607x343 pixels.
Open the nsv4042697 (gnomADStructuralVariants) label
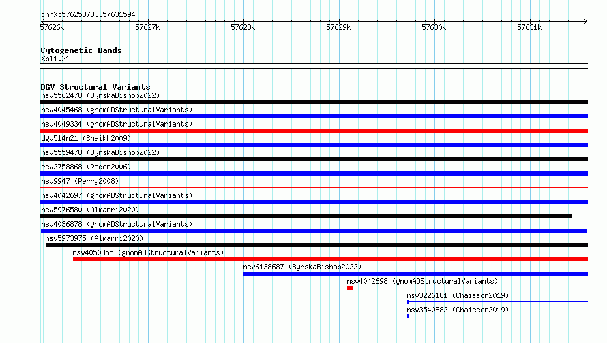(117, 195)
